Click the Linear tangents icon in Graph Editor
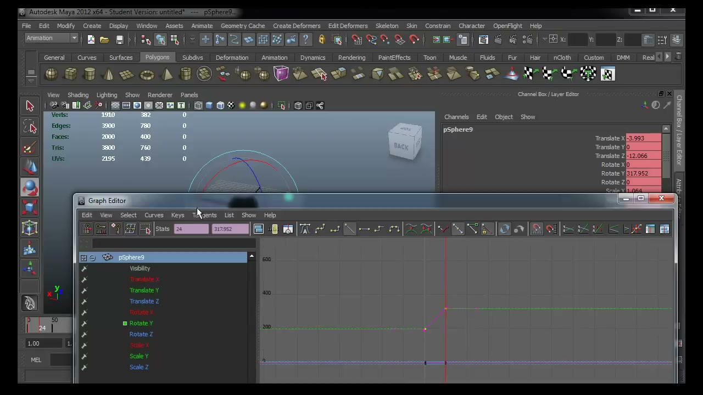The image size is (703, 395). pyautogui.click(x=349, y=229)
